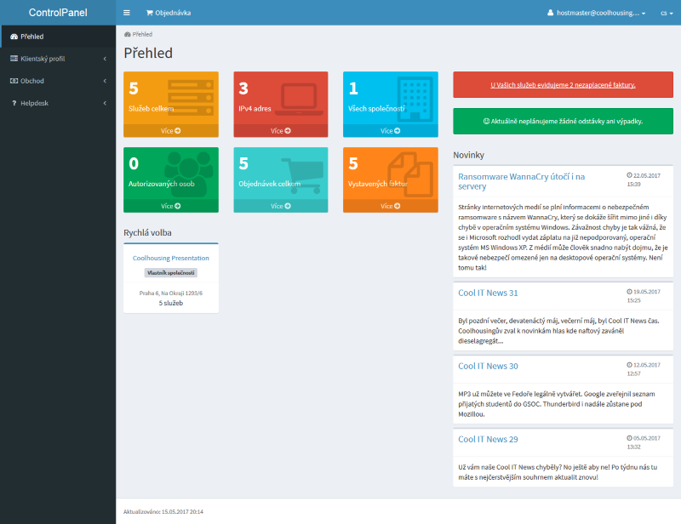Click the 'Praha 6, Na Okraji 1293/6' address
The width and height of the screenshot is (681, 524).
(x=171, y=293)
